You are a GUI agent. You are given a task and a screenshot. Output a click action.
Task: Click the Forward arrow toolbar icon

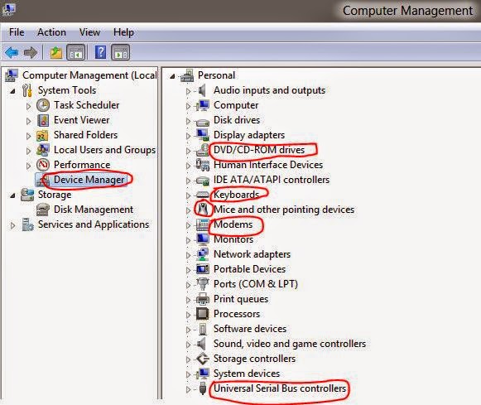coord(31,52)
